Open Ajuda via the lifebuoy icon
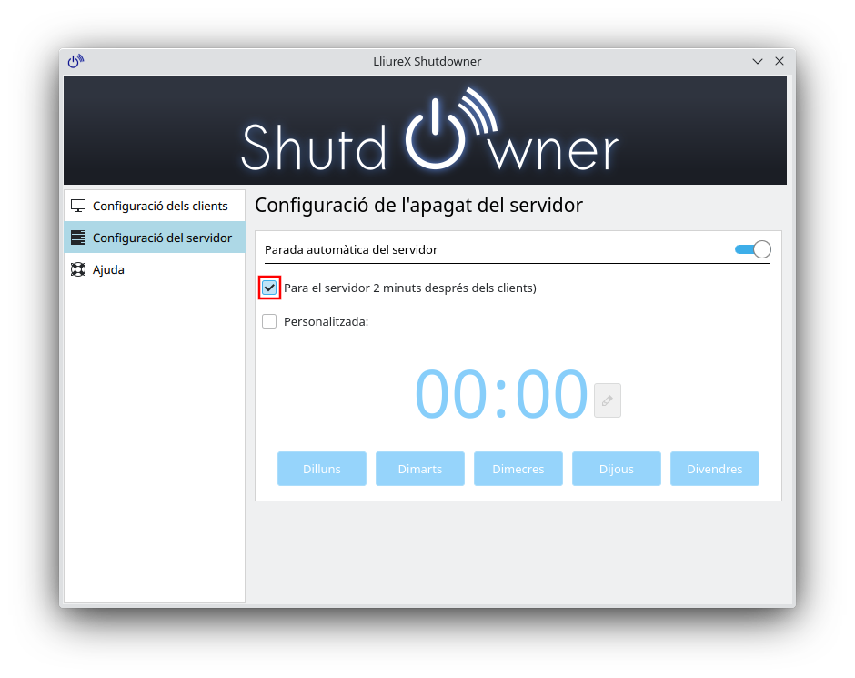 click(78, 269)
